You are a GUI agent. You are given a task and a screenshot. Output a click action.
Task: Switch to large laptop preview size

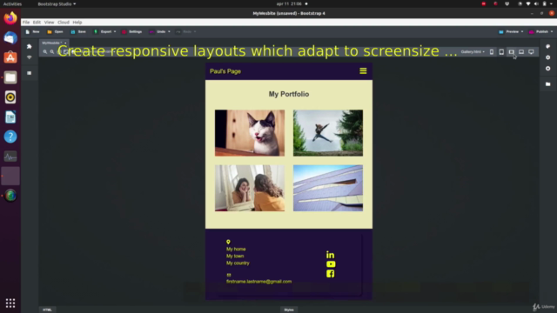point(521,52)
